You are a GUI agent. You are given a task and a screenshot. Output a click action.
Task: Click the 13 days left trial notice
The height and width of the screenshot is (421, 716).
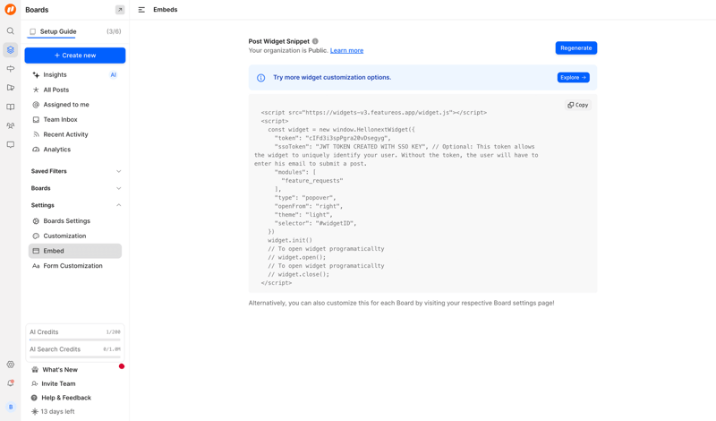coord(53,411)
